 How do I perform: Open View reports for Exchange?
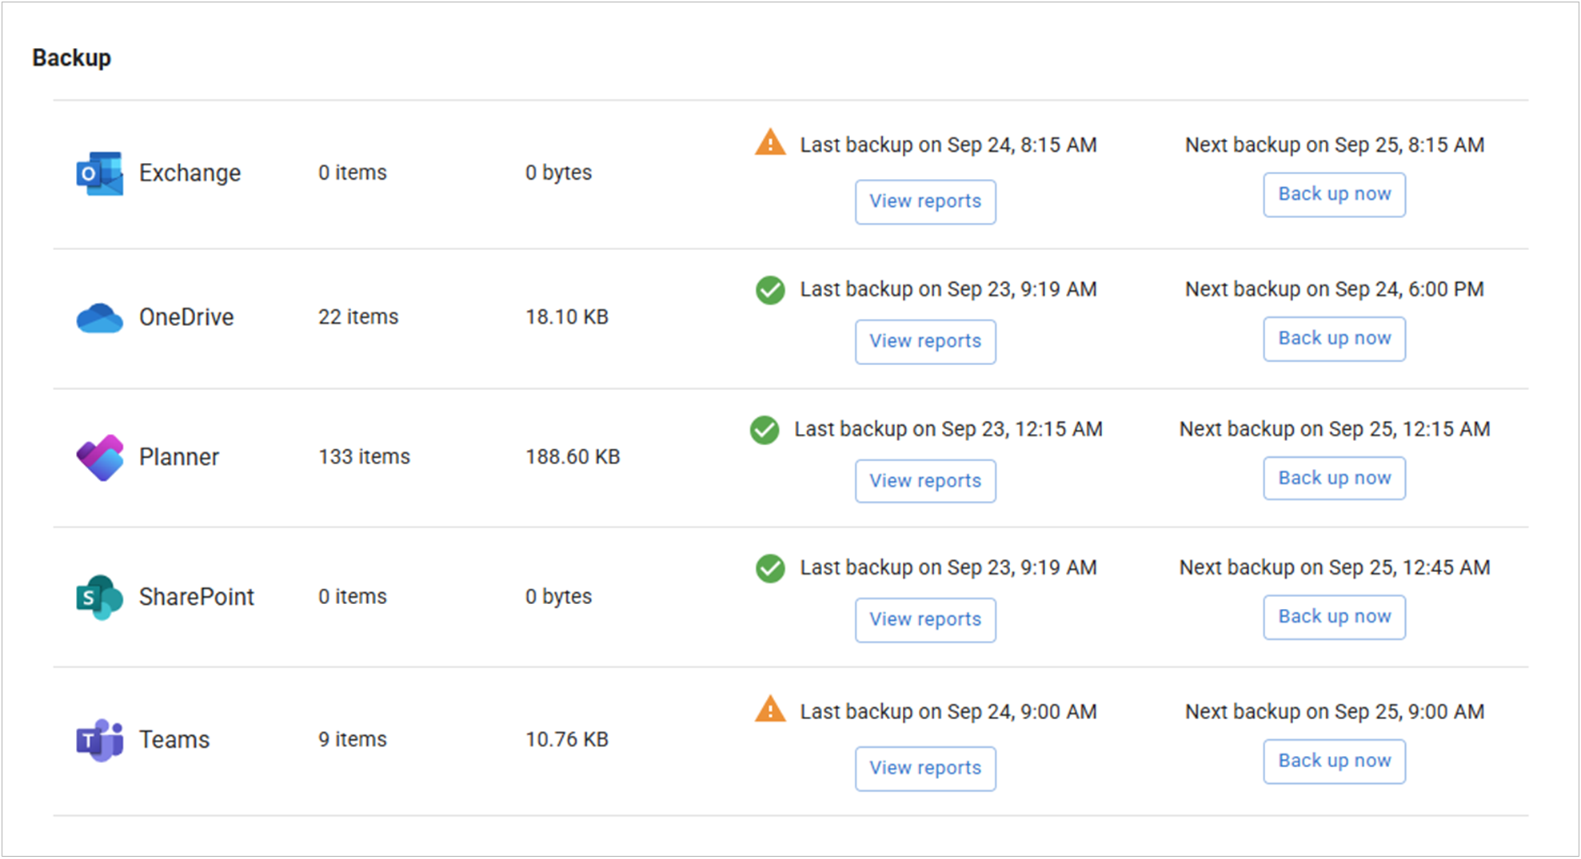tap(925, 201)
